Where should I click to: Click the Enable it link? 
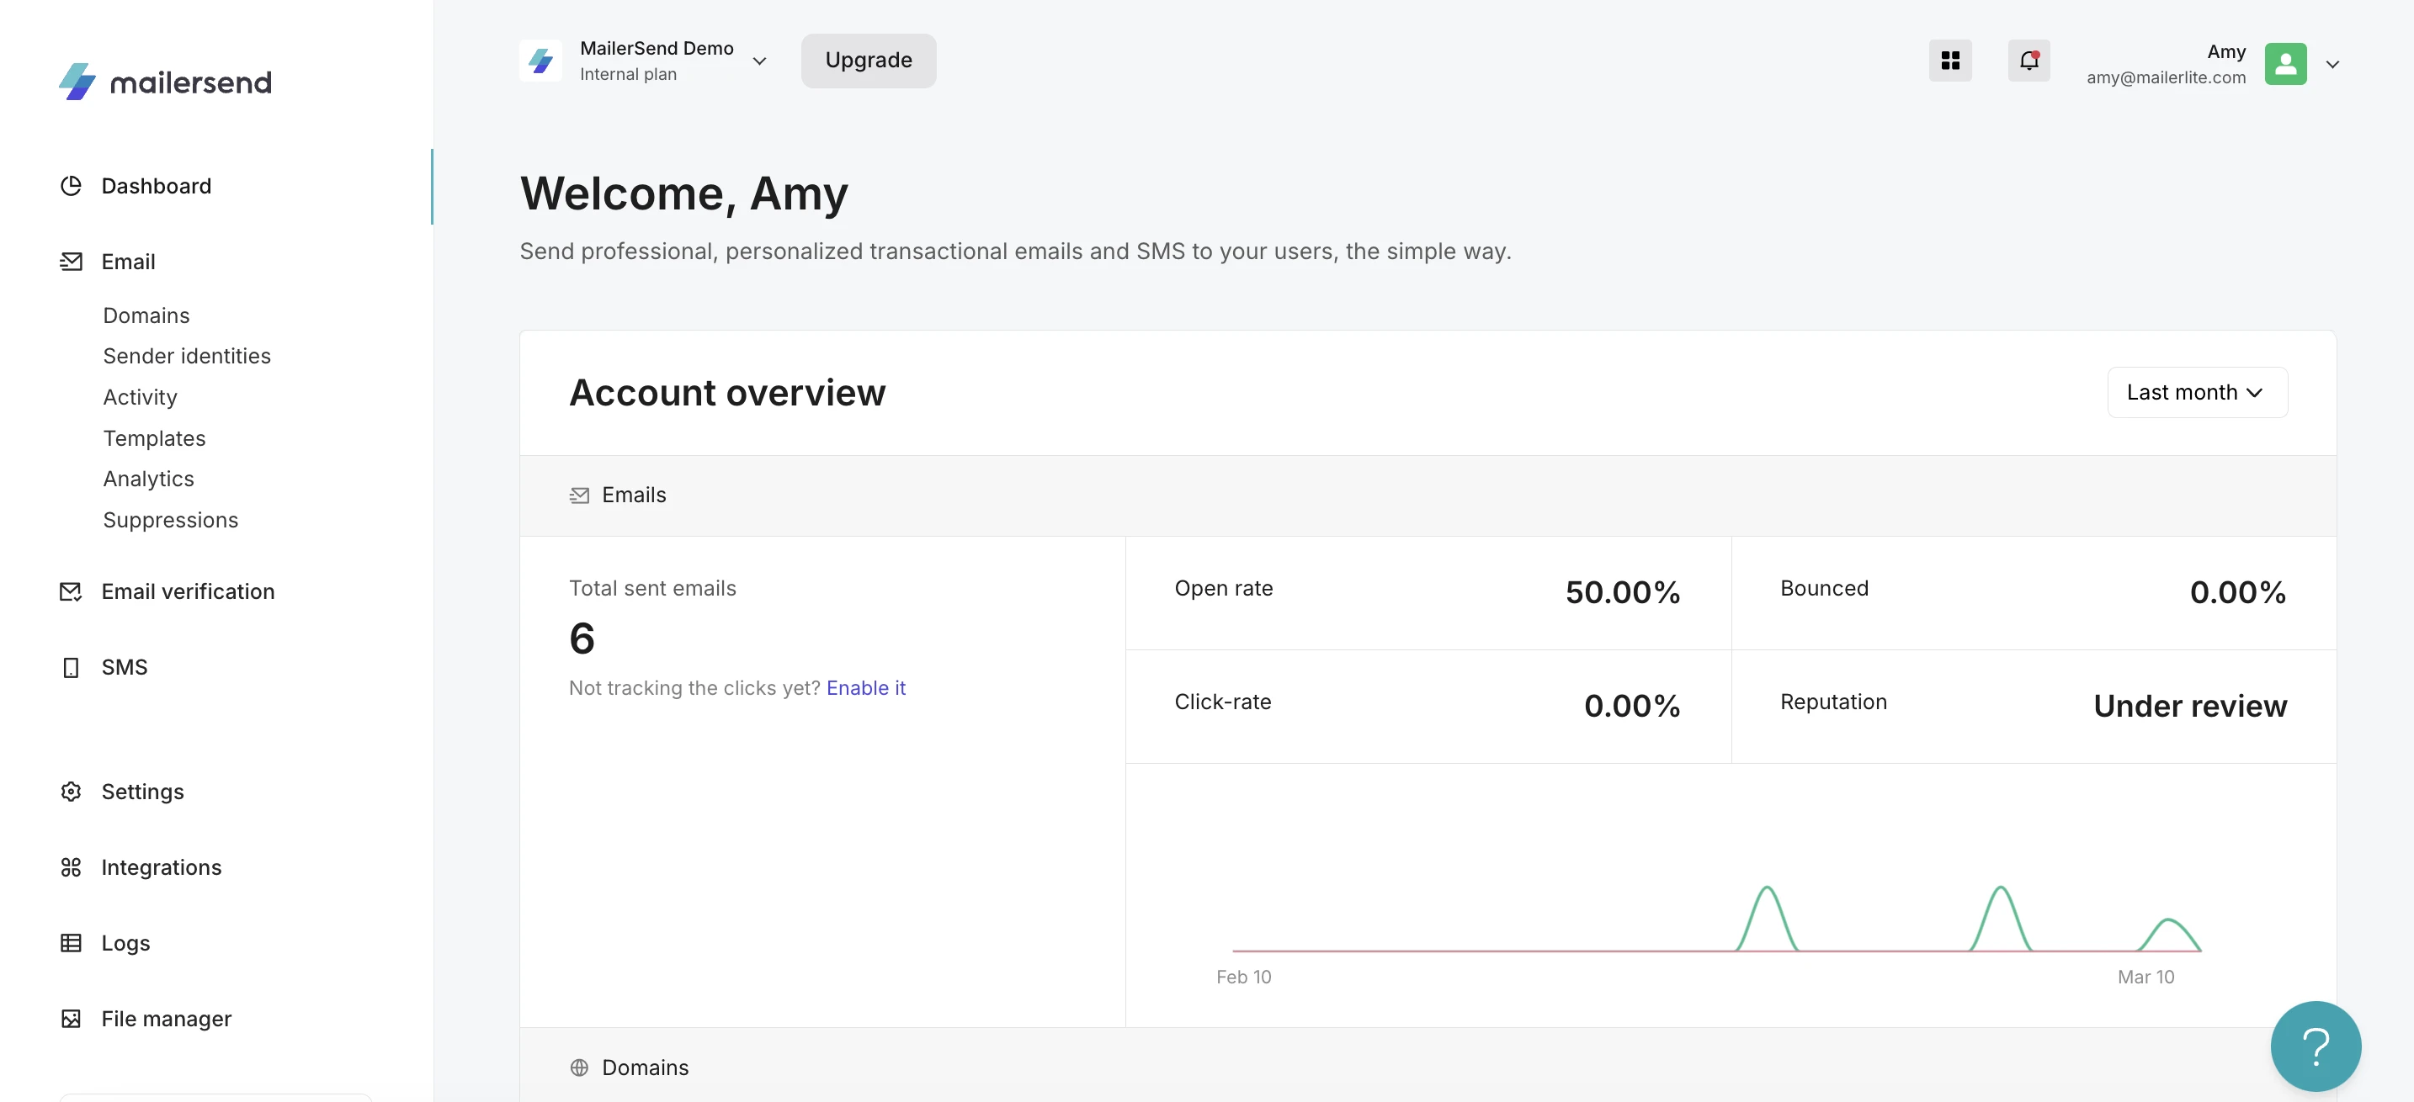click(x=865, y=688)
